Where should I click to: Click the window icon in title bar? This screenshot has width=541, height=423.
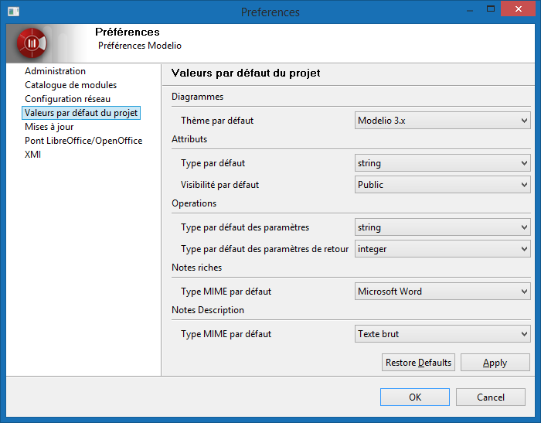(13, 12)
